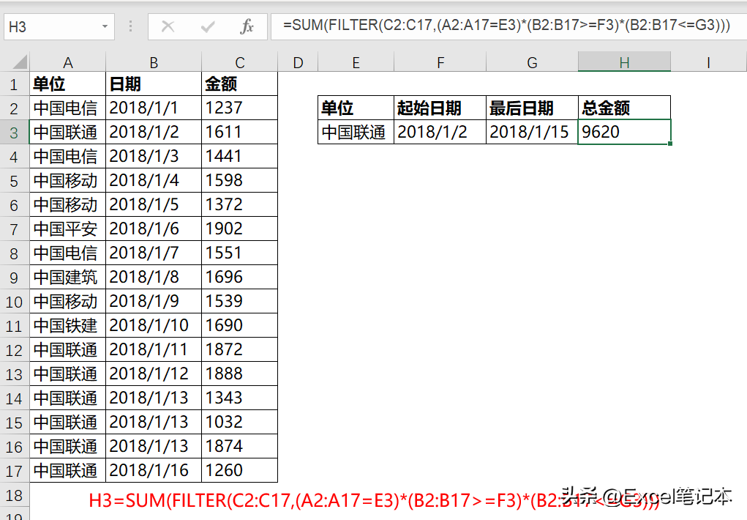Click cell C16 value 1874
Viewport: 747px width, 520px height.
pos(240,447)
